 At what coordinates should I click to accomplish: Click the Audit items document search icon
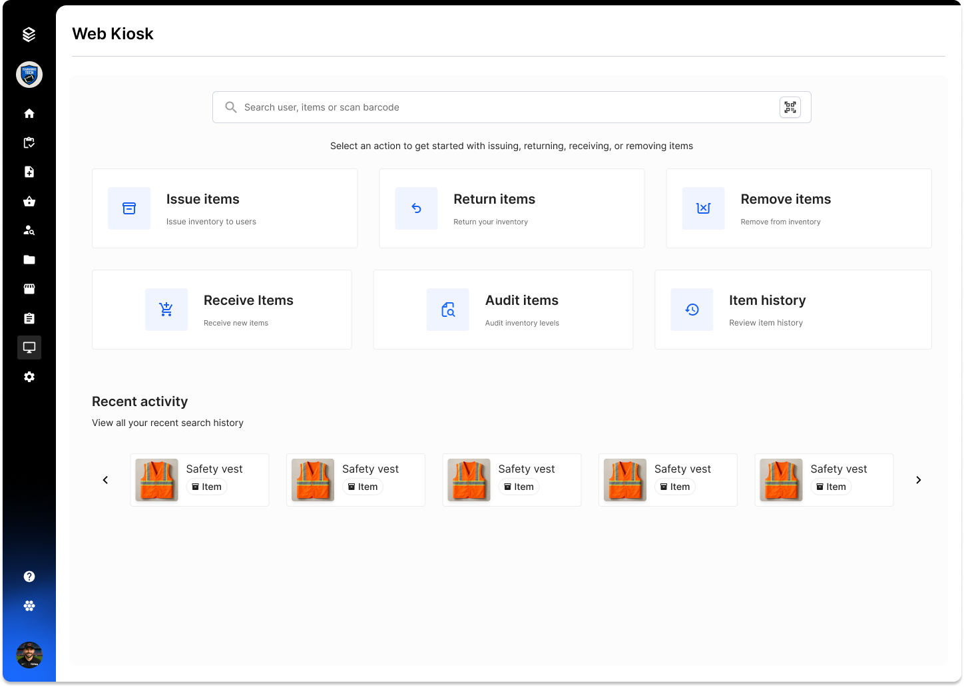[x=448, y=310]
